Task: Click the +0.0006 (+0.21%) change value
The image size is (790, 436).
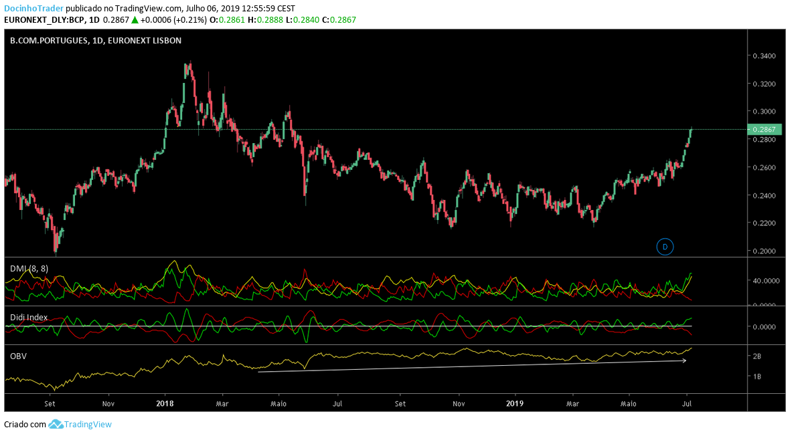Action: (x=173, y=20)
